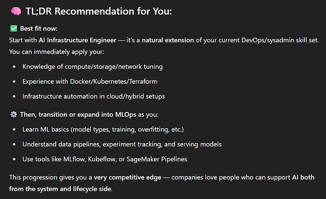
Task: Click 'Understand data pipelines' bullet line
Action: coord(122,144)
